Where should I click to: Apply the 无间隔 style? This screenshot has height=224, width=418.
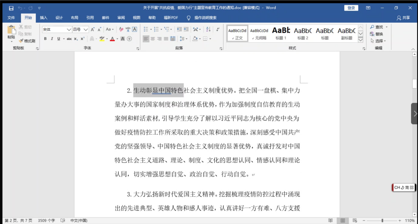pyautogui.click(x=259, y=33)
